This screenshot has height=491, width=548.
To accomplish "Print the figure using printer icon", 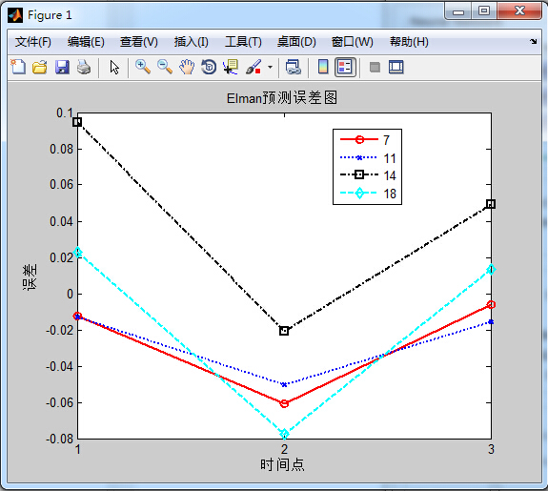I will coord(84,67).
